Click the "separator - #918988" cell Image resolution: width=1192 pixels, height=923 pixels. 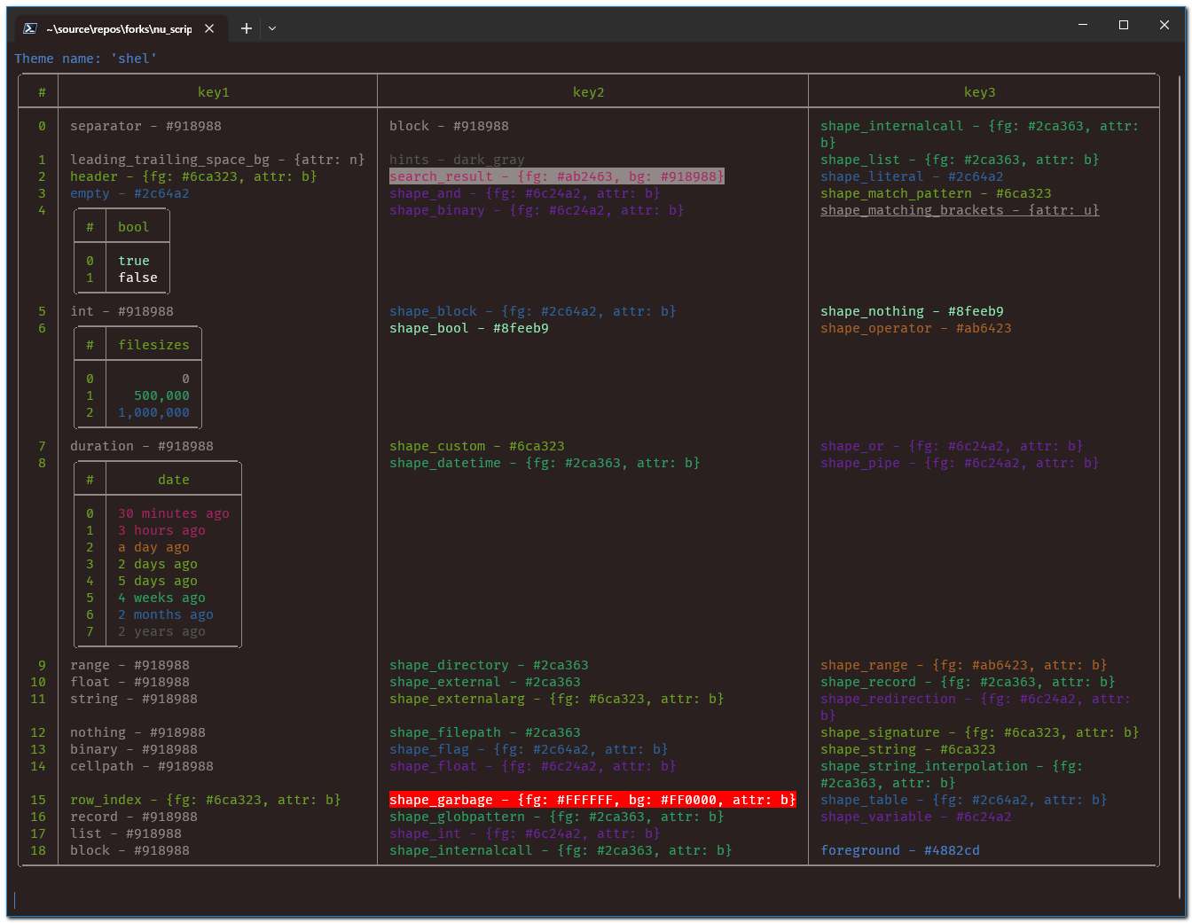(x=146, y=126)
